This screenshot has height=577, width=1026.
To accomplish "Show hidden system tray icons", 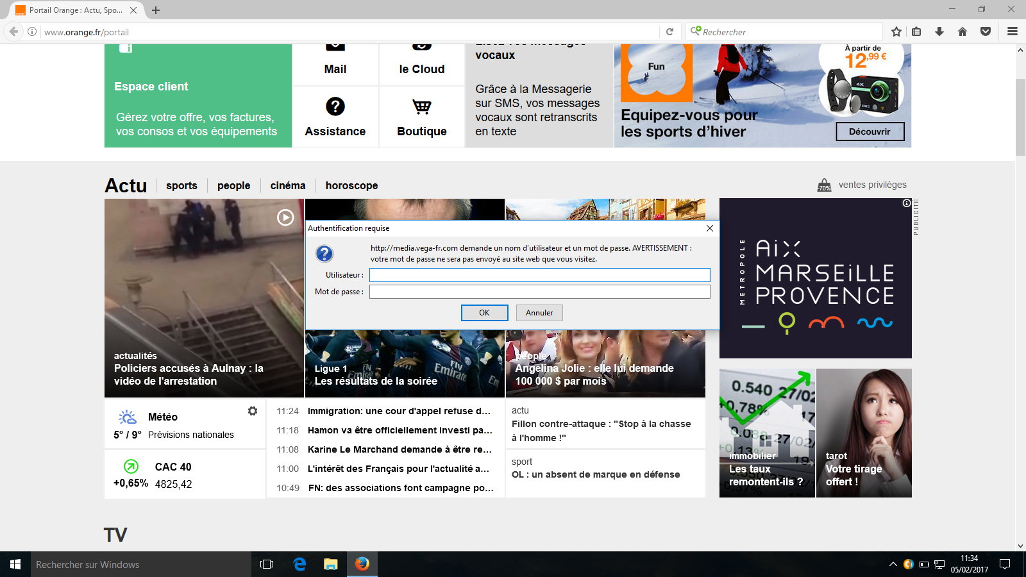I will coord(893,564).
